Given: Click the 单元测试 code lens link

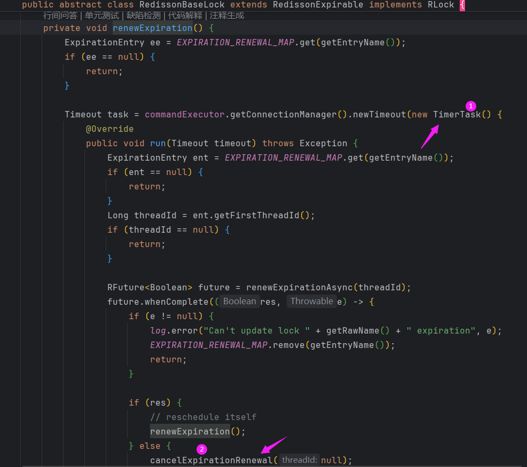Looking at the screenshot, I should [102, 15].
